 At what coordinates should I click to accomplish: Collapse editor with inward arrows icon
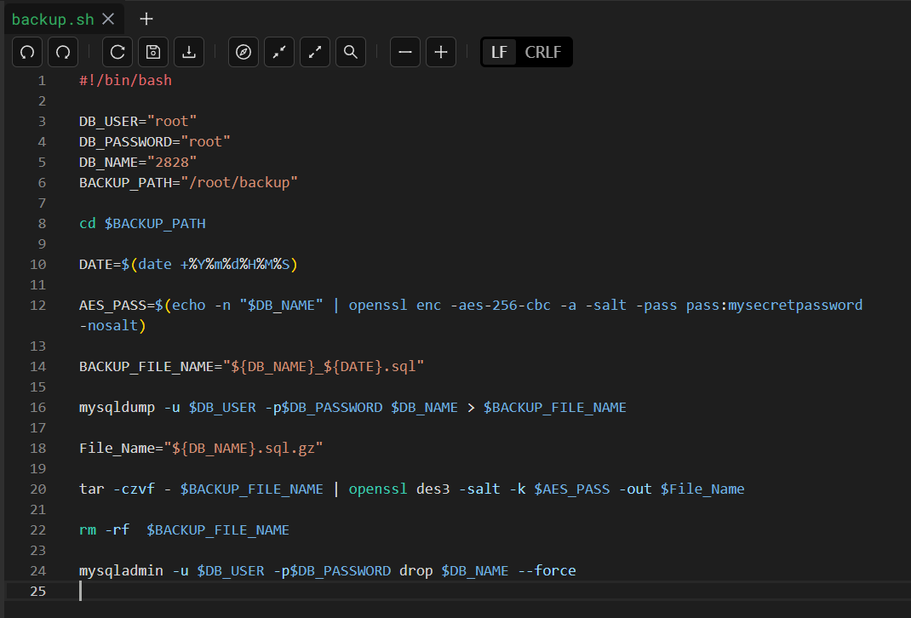(x=279, y=52)
